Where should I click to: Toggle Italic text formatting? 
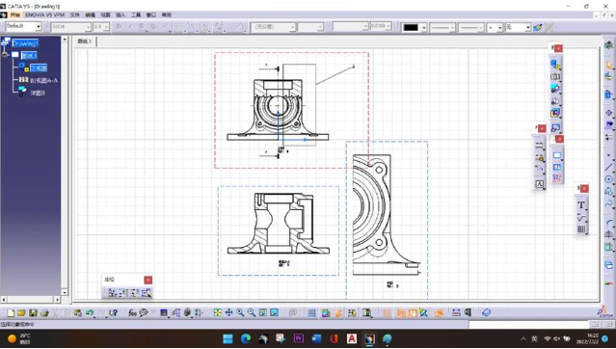click(130, 27)
